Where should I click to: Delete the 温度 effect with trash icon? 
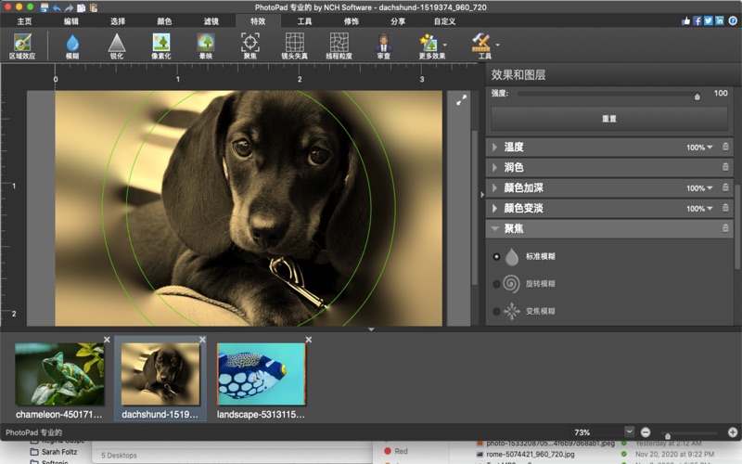click(x=725, y=148)
